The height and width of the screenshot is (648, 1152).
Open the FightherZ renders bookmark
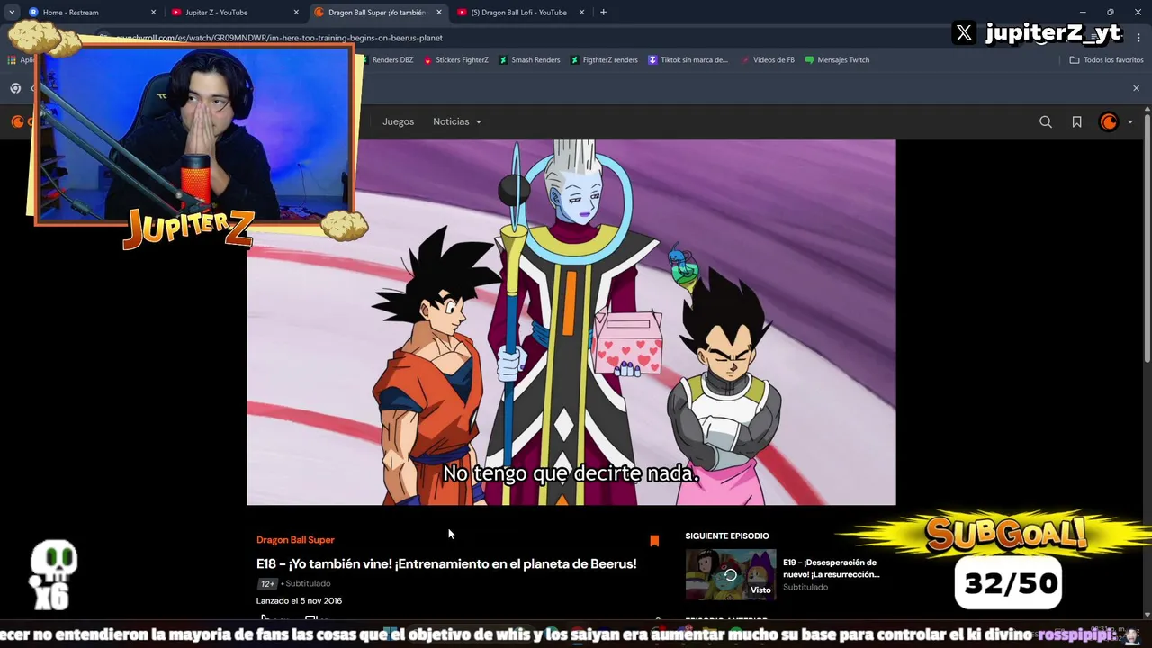[x=604, y=60]
